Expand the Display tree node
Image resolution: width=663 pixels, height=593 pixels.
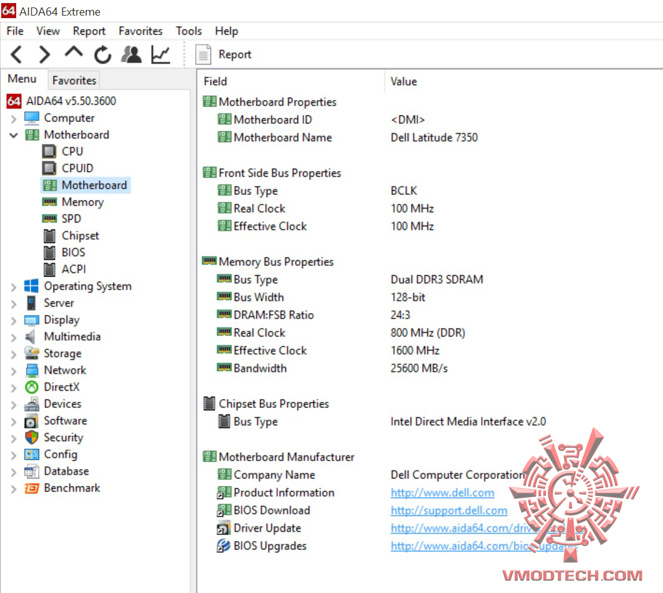[x=14, y=321]
